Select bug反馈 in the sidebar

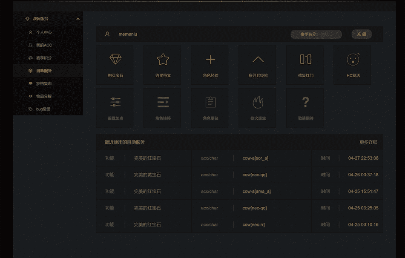tap(43, 109)
